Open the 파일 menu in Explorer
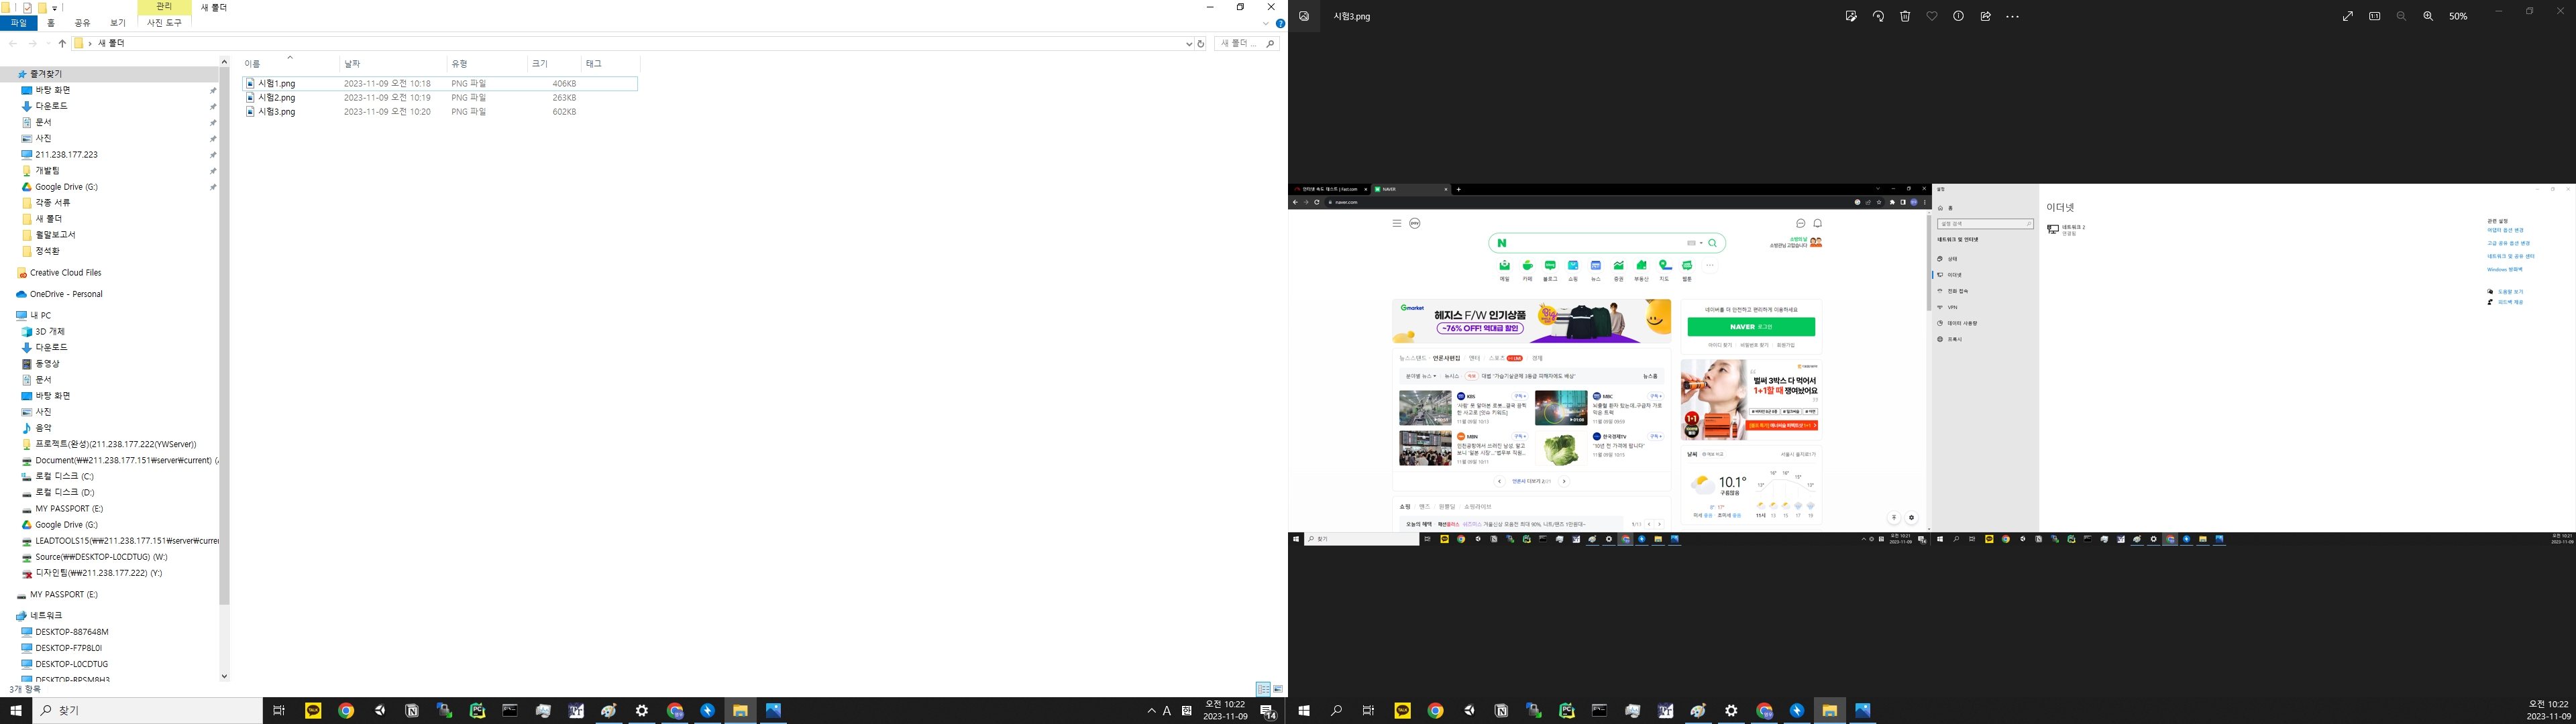The image size is (2576, 724). [x=18, y=23]
